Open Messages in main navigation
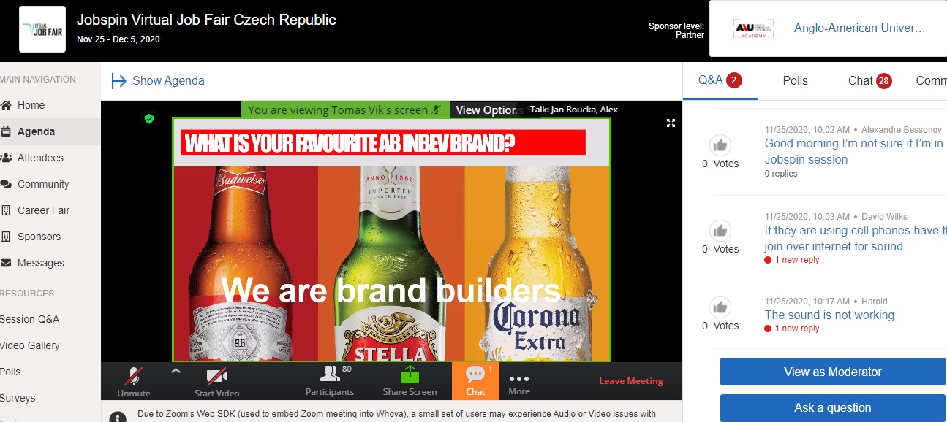This screenshot has height=422, width=947. [41, 263]
